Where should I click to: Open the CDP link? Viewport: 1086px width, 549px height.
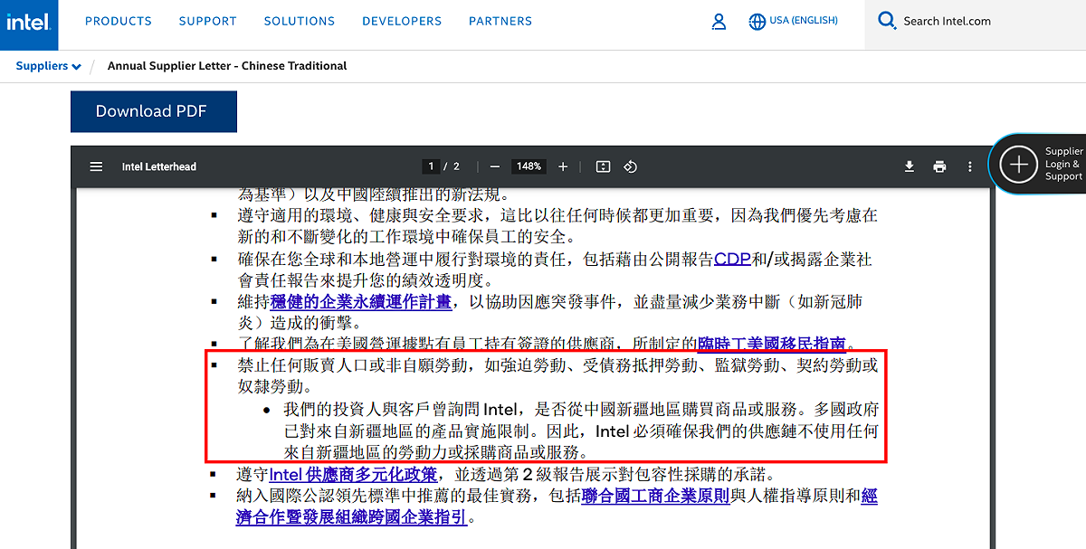click(x=732, y=259)
